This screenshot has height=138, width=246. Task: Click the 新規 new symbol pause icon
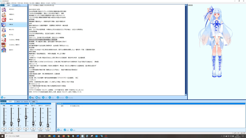(x=58, y=130)
